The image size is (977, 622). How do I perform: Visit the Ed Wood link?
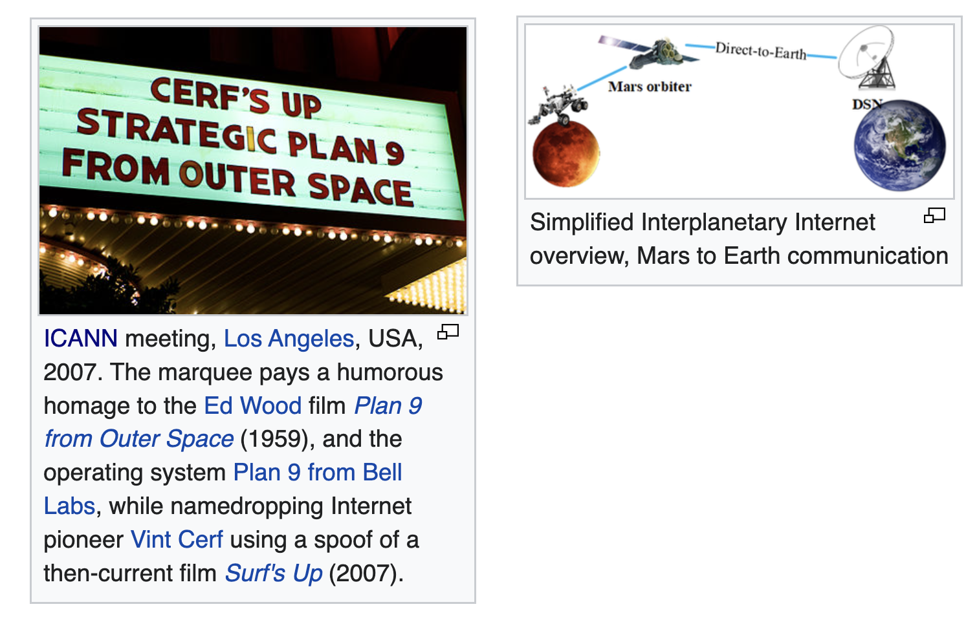252,405
